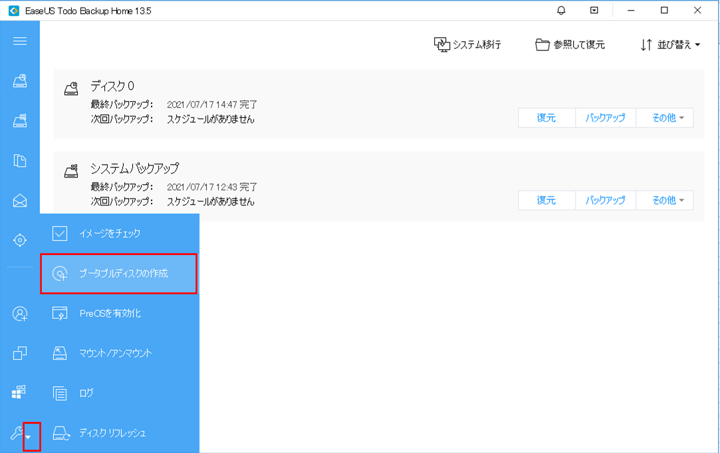Click the System Backup sidebar icon
The width and height of the screenshot is (720, 453).
click(20, 121)
